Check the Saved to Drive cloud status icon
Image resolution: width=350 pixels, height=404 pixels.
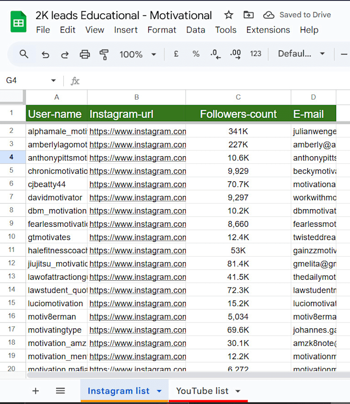pos(269,15)
